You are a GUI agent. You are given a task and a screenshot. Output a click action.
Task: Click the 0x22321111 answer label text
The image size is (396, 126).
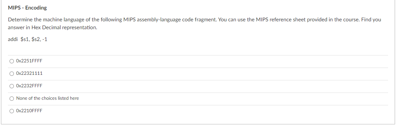pyautogui.click(x=29, y=73)
